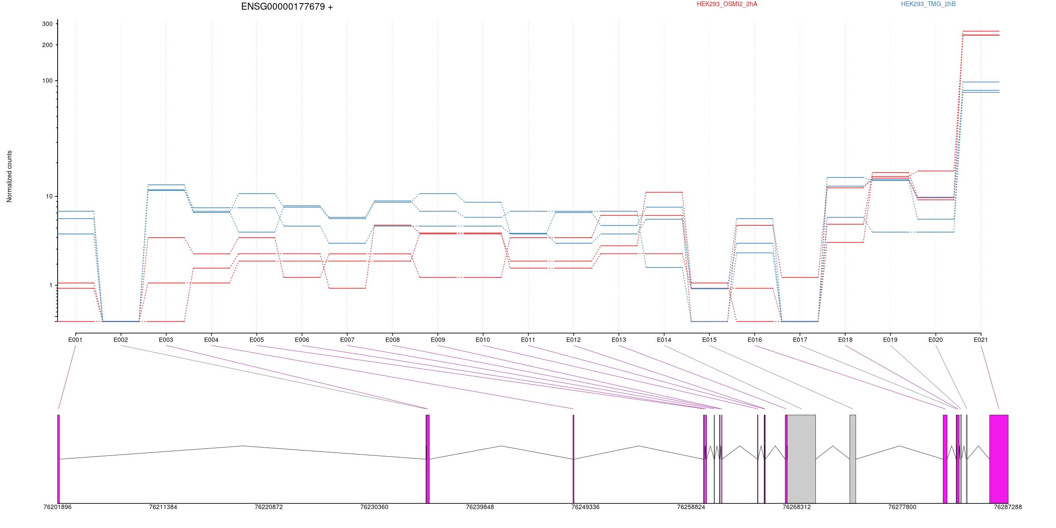Click the large gray exon block in gene model
This screenshot has height=528, width=1056.
801,459
